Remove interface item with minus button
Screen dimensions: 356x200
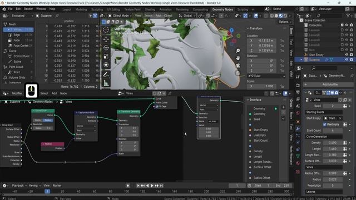[283, 112]
